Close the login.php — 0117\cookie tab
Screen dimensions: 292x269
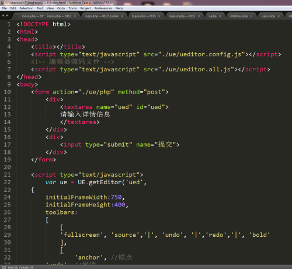122,16
